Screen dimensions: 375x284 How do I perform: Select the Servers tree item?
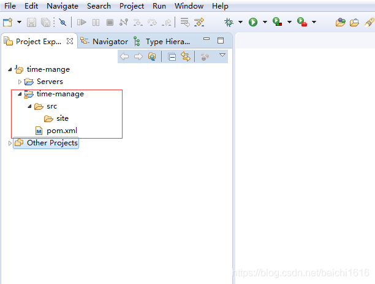(44, 82)
